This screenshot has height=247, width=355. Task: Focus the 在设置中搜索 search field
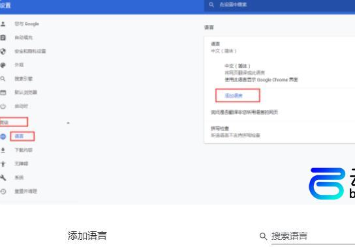(x=279, y=5)
